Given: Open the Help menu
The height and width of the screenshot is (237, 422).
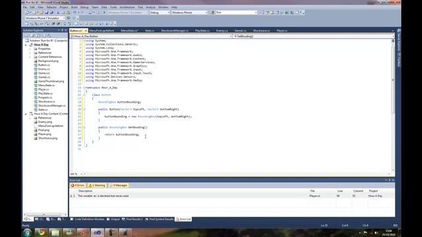Looking at the screenshot, I should [x=174, y=7].
